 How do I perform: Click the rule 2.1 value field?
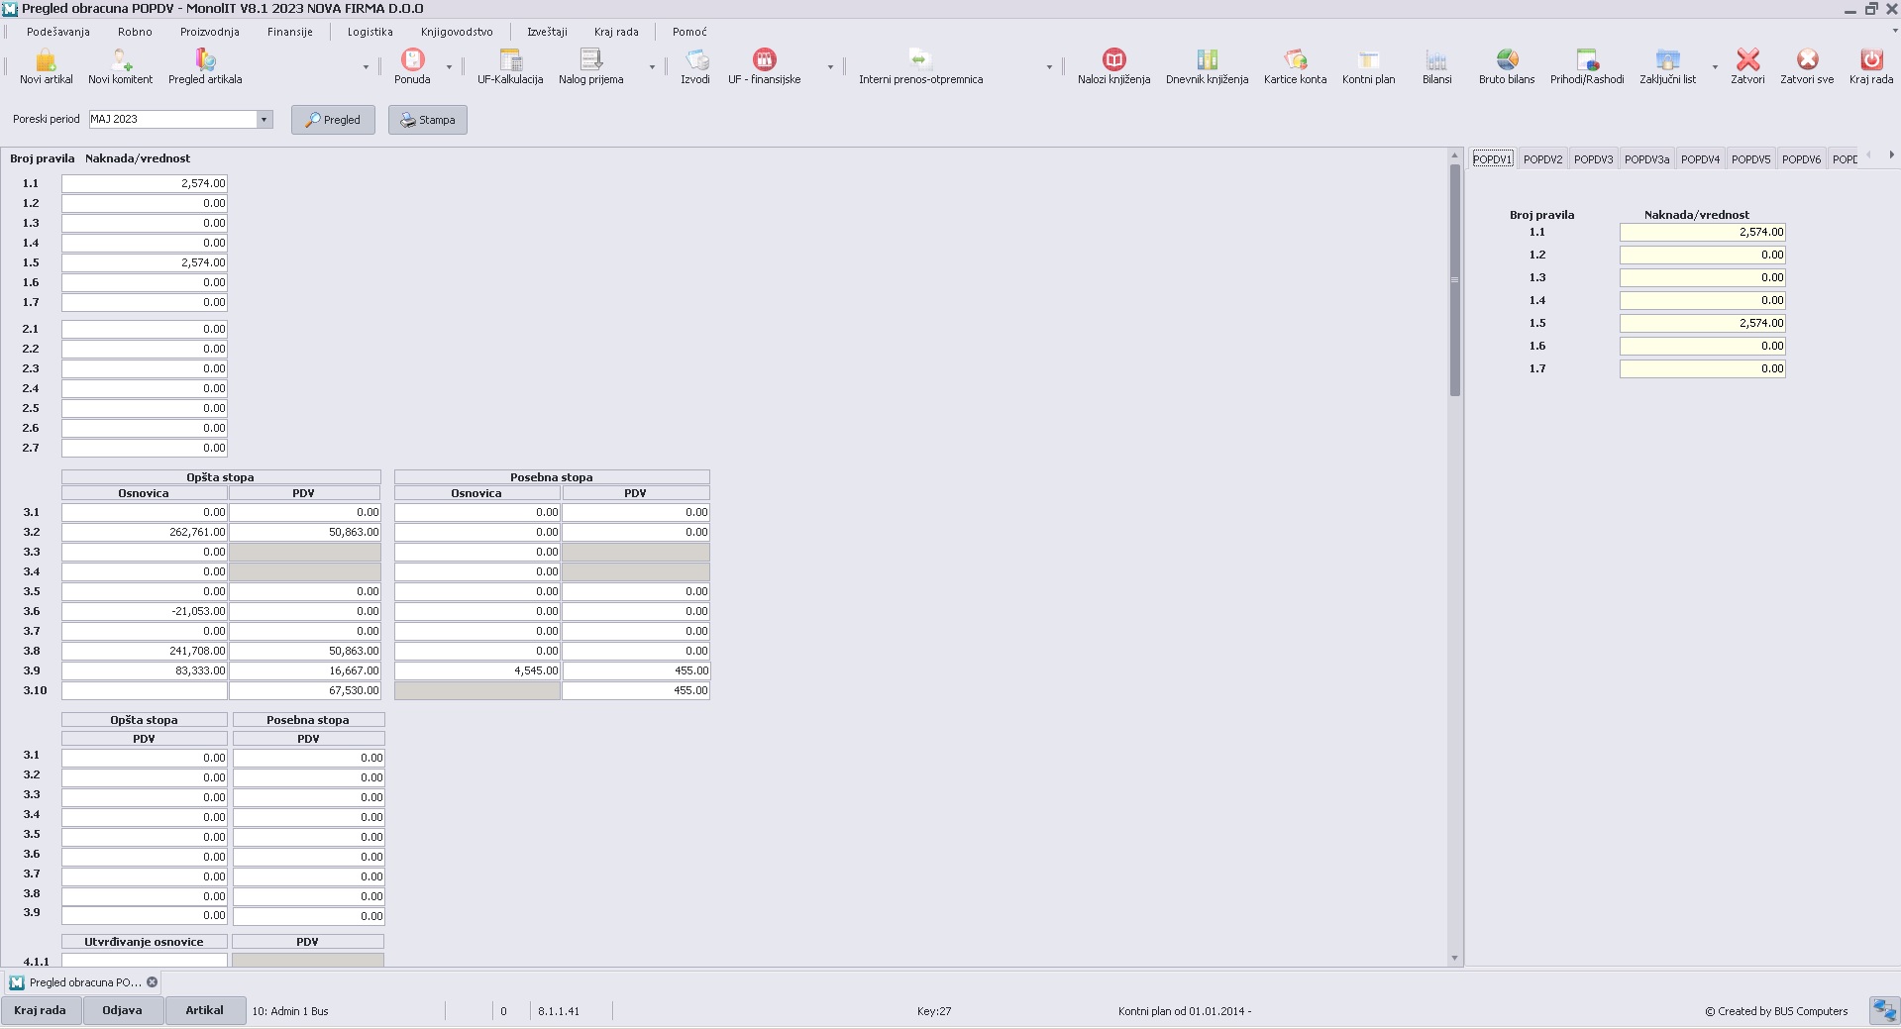coord(145,329)
